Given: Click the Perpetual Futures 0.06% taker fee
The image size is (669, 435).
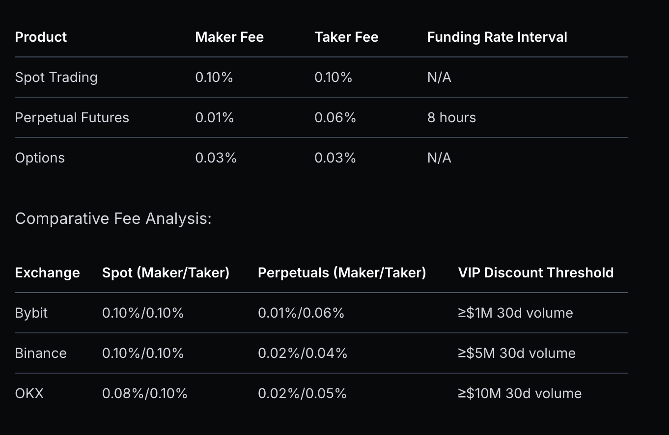Looking at the screenshot, I should [335, 118].
